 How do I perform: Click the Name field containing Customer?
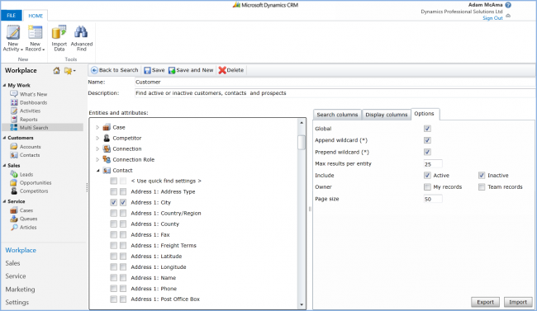click(x=335, y=82)
